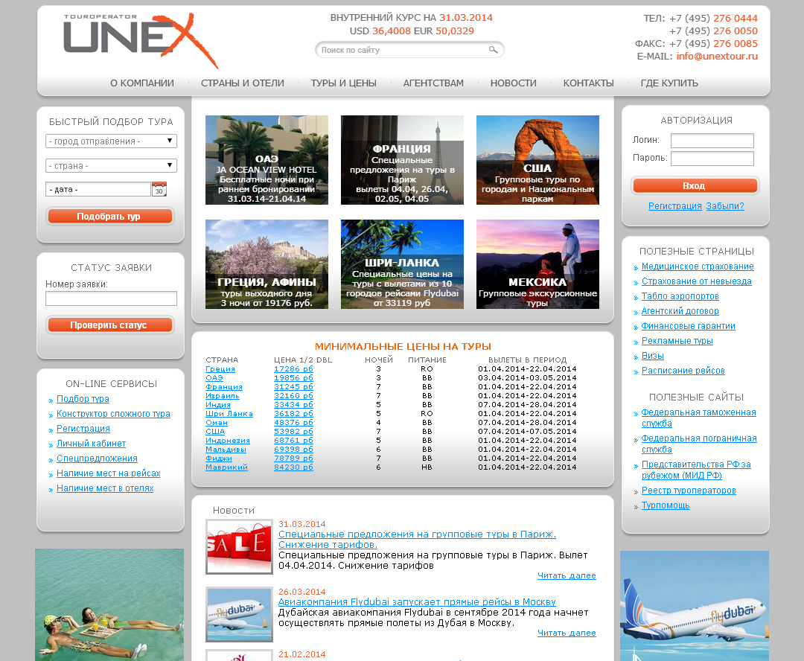Viewport: 804px width, 661px height.
Task: Open the Греция, Афины banner
Action: click(267, 264)
